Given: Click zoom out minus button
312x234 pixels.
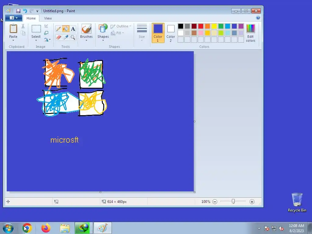Looking at the screenshot, I should (215, 202).
